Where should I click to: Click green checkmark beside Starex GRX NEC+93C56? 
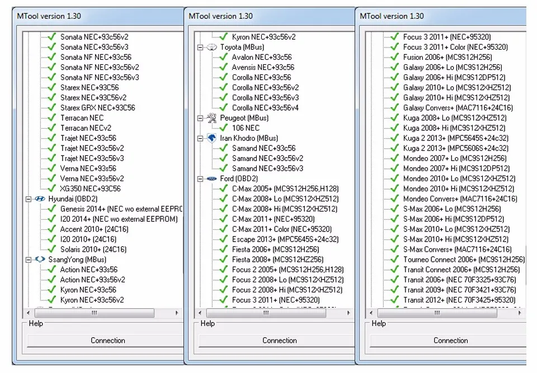pyautogui.click(x=51, y=107)
